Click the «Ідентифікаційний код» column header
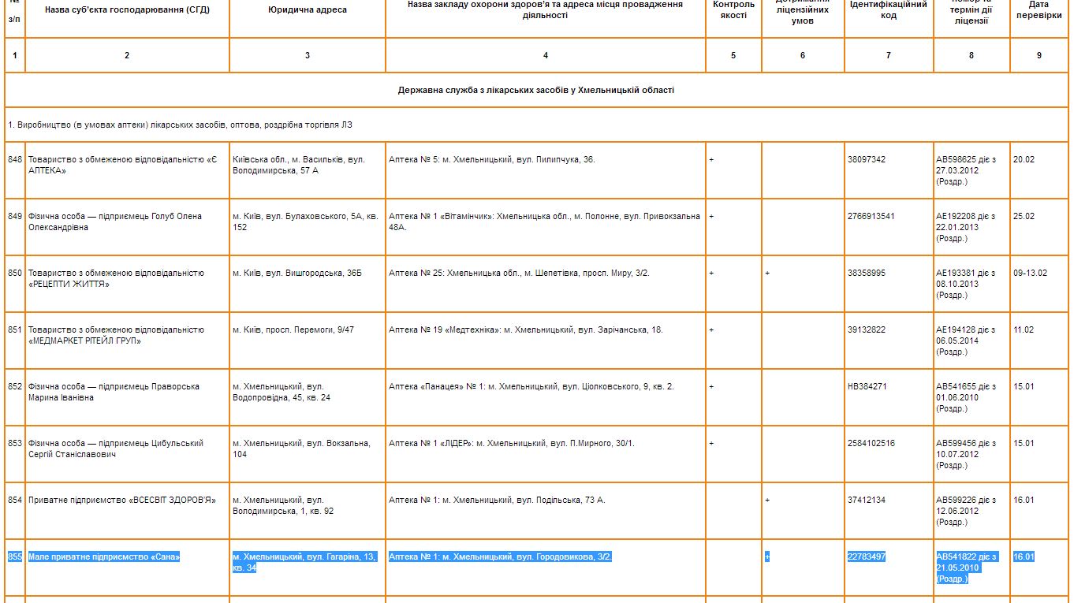Viewport: 1074px width, 603px height. click(x=888, y=10)
